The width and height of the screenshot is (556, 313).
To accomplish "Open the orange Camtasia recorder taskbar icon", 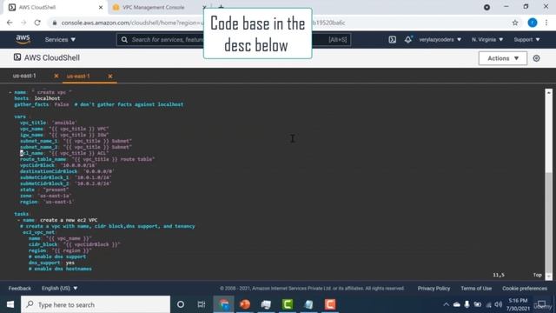I will click(330, 304).
